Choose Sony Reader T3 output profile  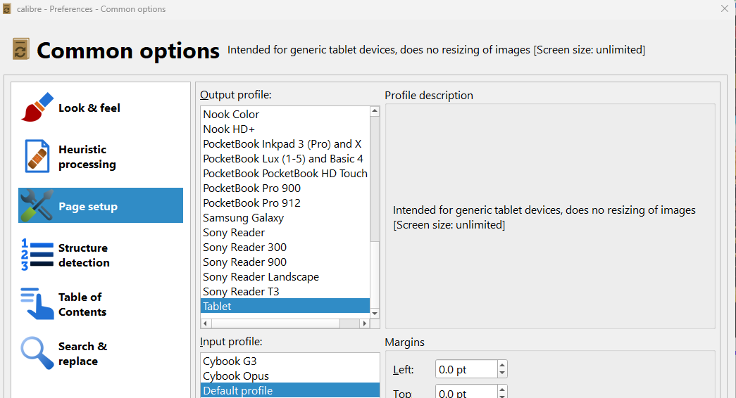241,292
